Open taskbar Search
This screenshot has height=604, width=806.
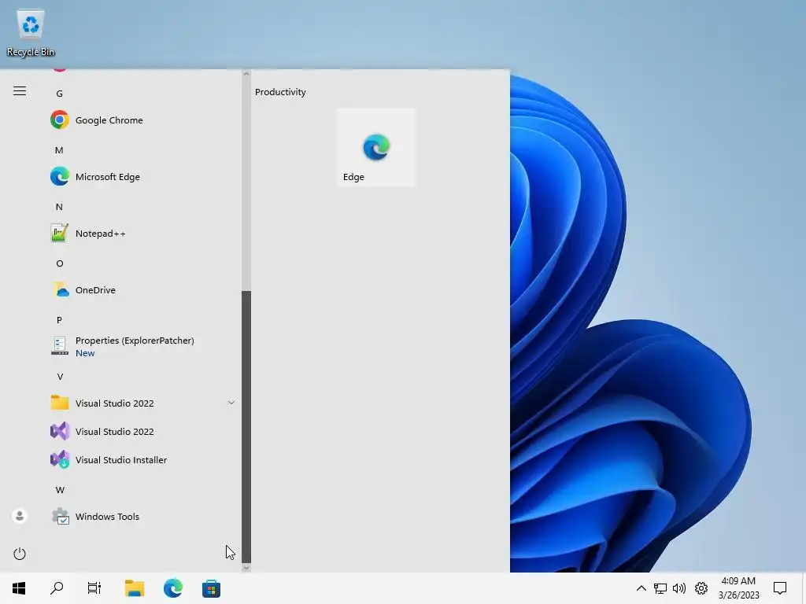[x=57, y=588]
